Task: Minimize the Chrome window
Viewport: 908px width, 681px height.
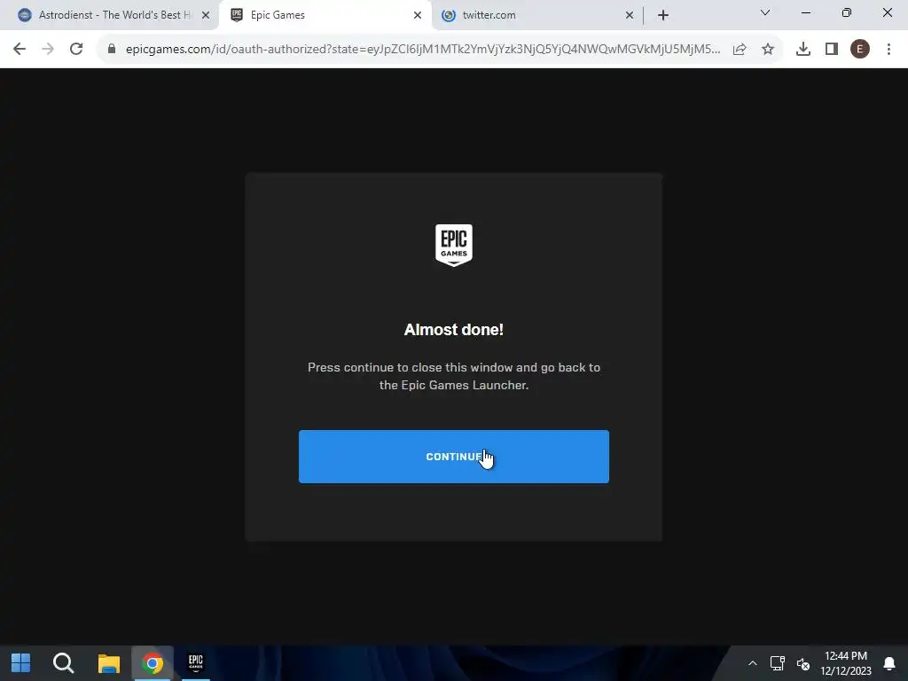Action: click(x=805, y=12)
